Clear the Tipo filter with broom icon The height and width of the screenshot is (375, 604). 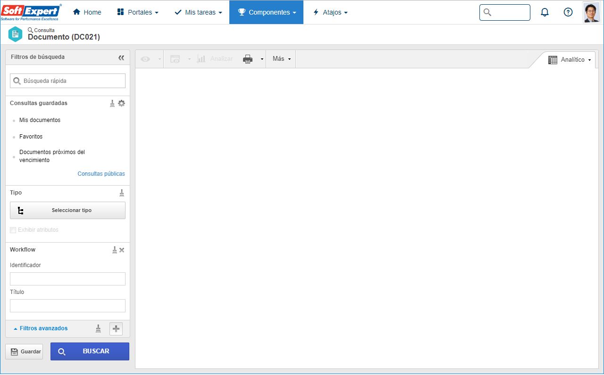[122, 193]
